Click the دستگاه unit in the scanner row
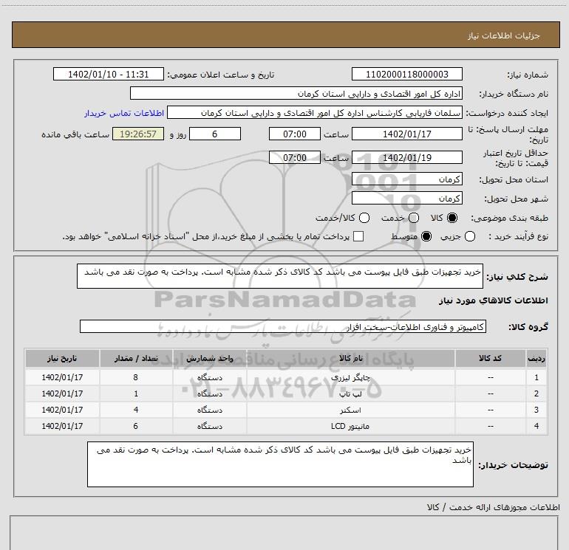The height and width of the screenshot is (550, 569). pos(210,410)
